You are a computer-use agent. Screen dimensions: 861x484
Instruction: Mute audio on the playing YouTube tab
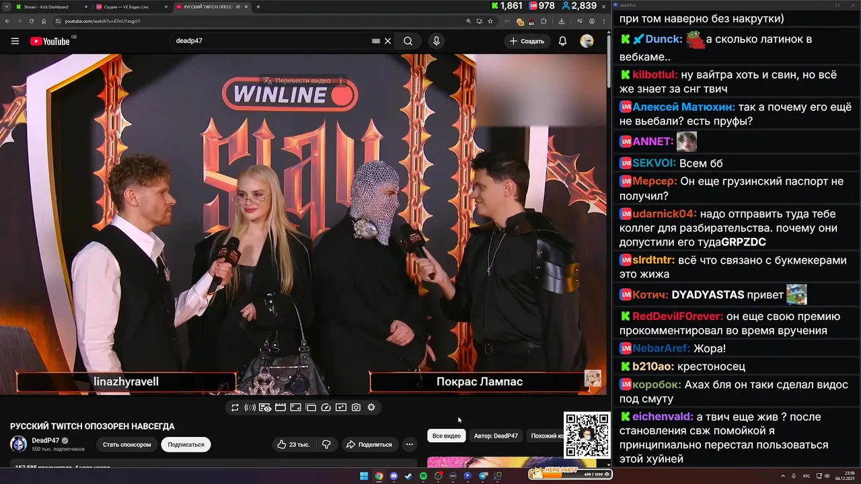[x=238, y=7]
